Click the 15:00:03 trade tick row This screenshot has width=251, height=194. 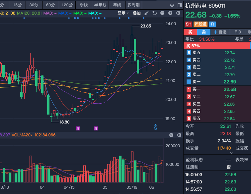217,175
